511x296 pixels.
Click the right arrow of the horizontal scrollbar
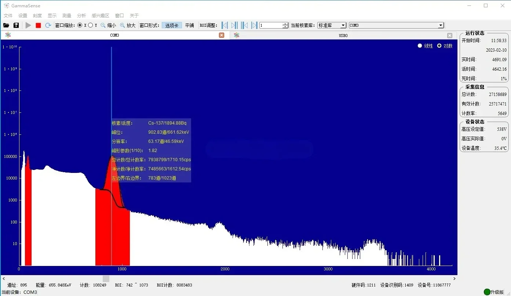coord(455,279)
